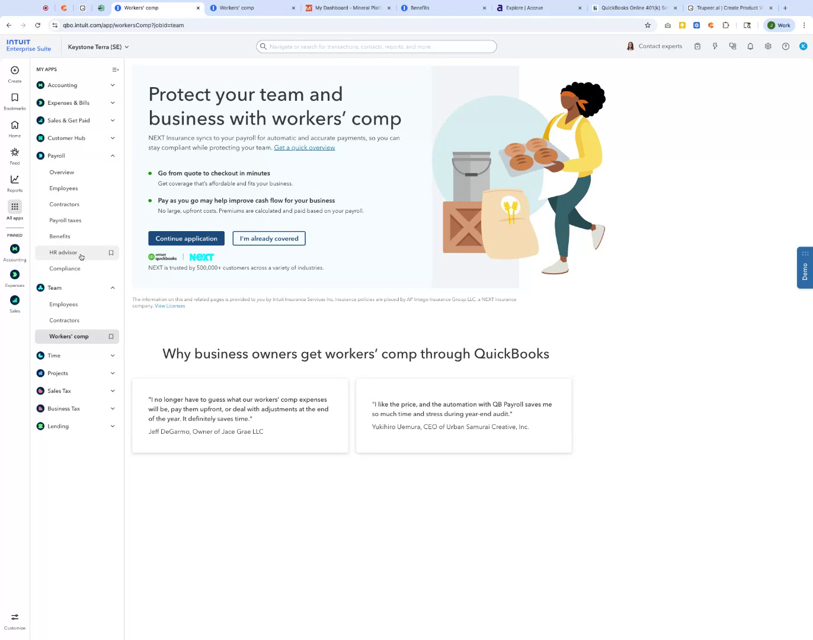Open the notifications bell
813x640 pixels.
click(x=750, y=46)
